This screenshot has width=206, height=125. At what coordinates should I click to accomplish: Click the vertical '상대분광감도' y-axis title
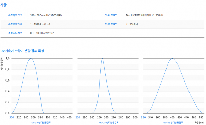(2, 63)
